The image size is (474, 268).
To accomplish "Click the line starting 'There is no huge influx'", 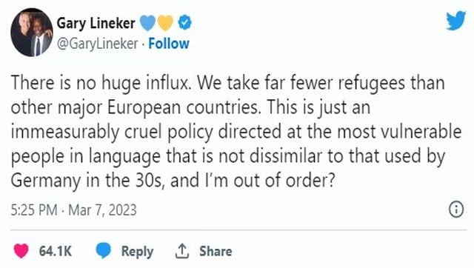I will coord(228,83).
